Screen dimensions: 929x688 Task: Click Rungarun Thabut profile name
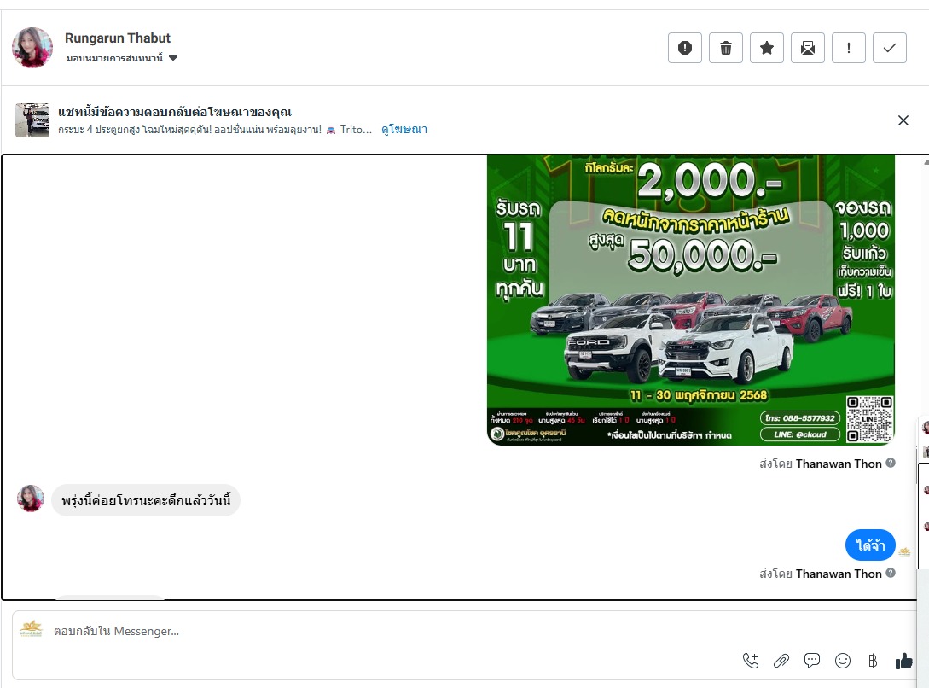[118, 38]
